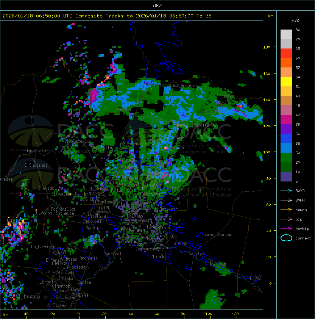Click the 100 km tick on vertical axis
This screenshot has width=315, height=319.
click(x=267, y=152)
